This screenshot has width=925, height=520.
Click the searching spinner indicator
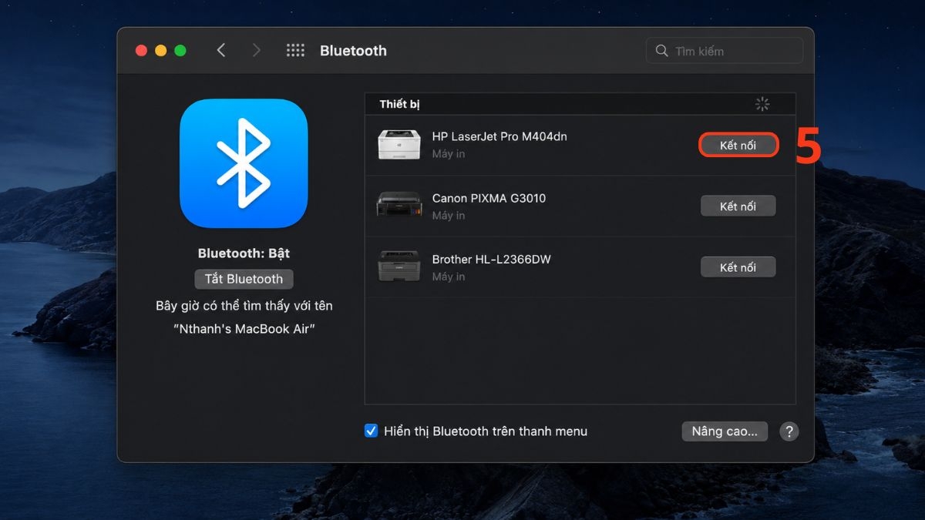pyautogui.click(x=762, y=104)
